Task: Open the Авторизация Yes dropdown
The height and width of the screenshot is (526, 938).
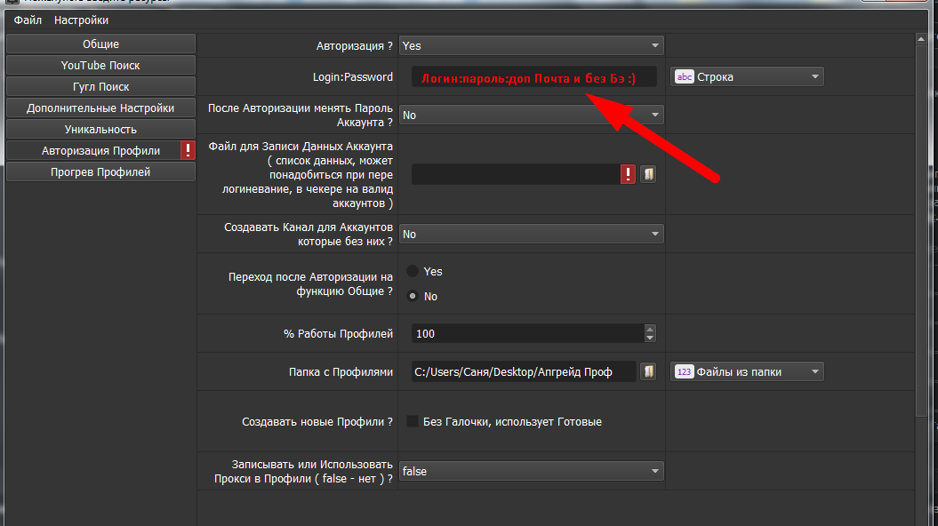Action: (x=531, y=45)
